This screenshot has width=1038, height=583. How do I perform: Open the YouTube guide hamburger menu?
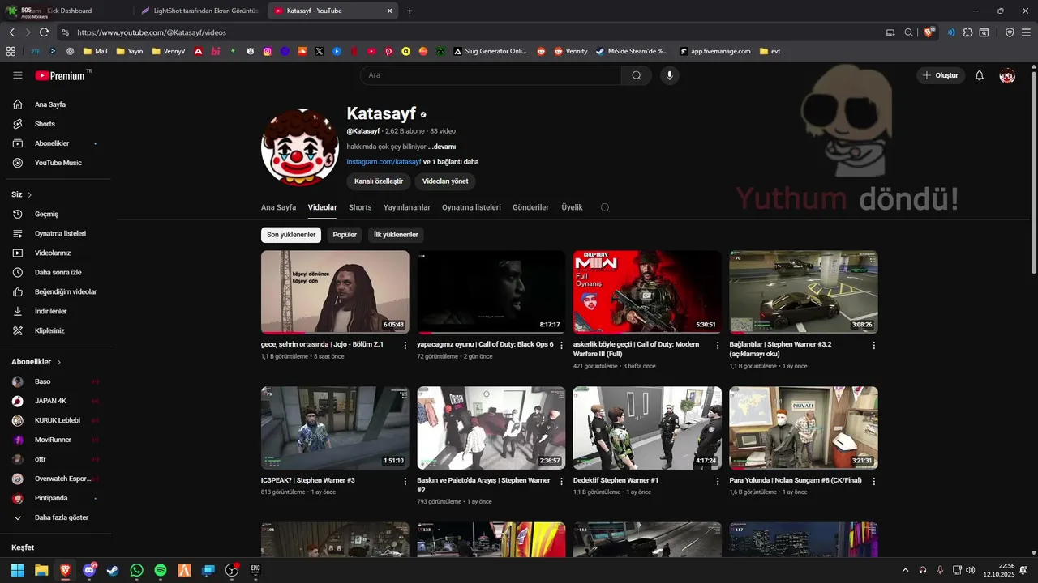point(18,75)
